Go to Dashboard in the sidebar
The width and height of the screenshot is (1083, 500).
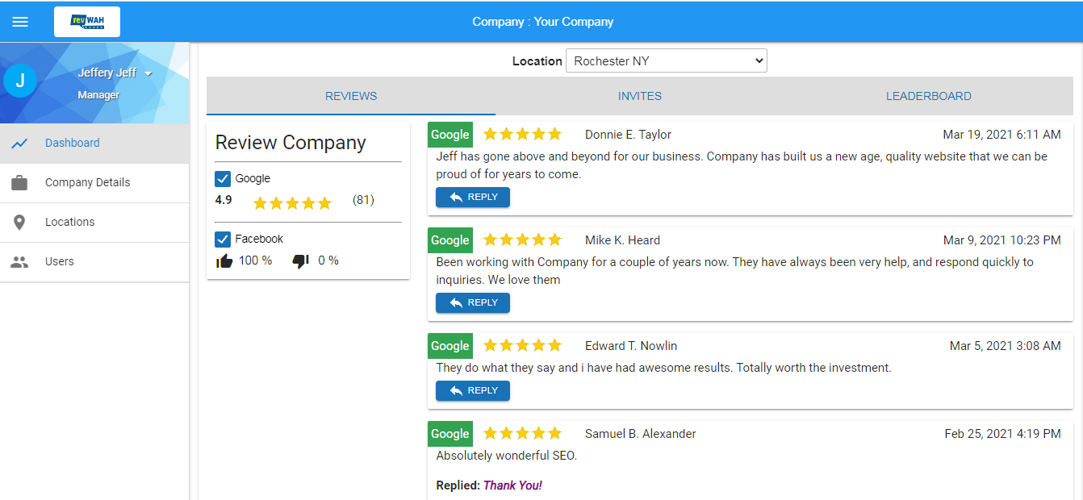click(94, 144)
